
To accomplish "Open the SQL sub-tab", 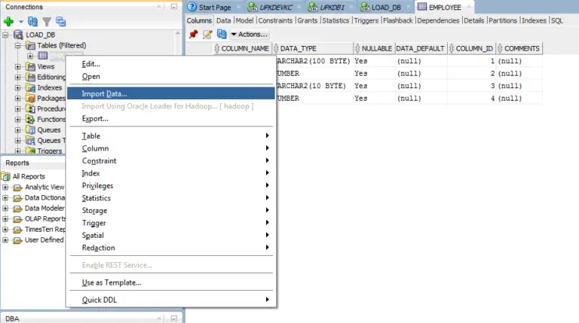I will 557,20.
